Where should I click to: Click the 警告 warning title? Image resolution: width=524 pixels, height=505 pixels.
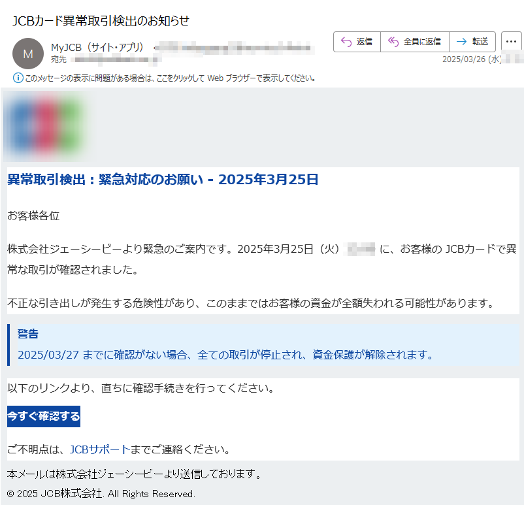coord(28,334)
